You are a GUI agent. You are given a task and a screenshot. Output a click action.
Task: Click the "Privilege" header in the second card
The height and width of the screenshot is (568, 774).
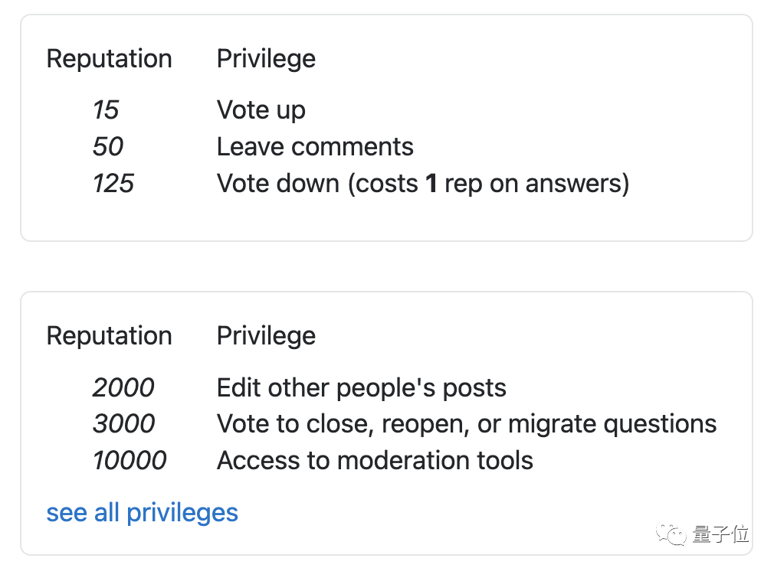tap(266, 335)
